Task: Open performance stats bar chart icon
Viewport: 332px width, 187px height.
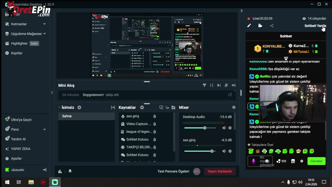Action: pyautogui.click(x=60, y=171)
